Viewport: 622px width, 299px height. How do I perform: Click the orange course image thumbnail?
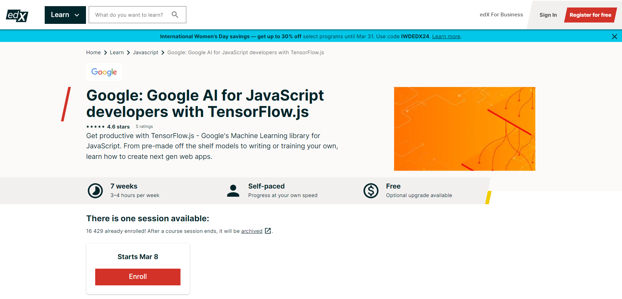click(465, 129)
